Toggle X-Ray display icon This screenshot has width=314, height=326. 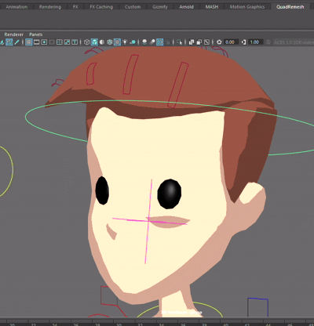pyautogui.click(x=192, y=42)
